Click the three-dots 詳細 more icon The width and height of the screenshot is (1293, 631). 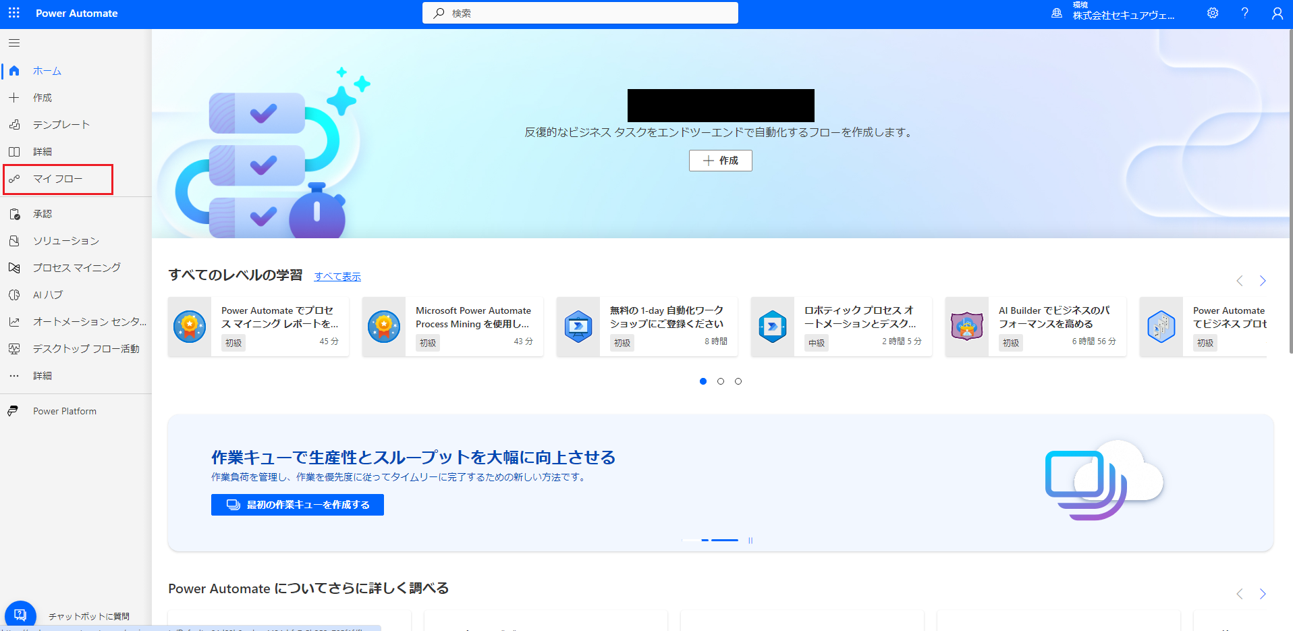[x=14, y=376]
